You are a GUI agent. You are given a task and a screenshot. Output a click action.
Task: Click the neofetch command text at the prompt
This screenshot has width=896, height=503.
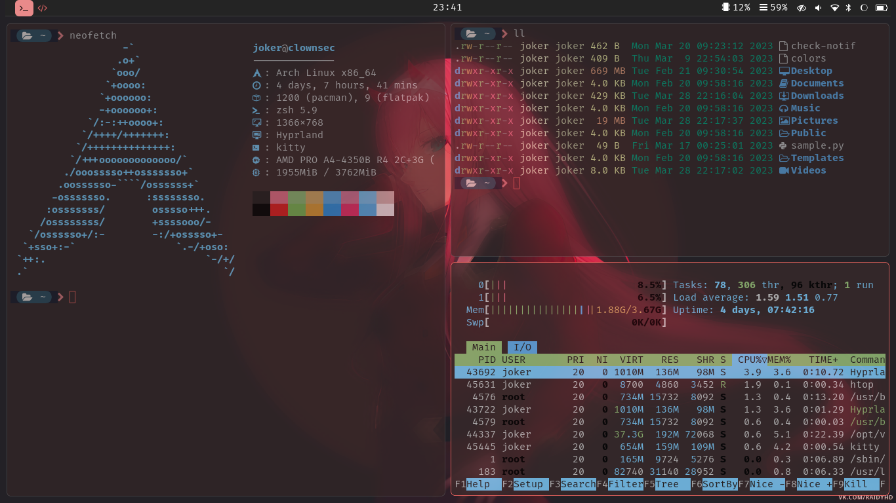93,35
